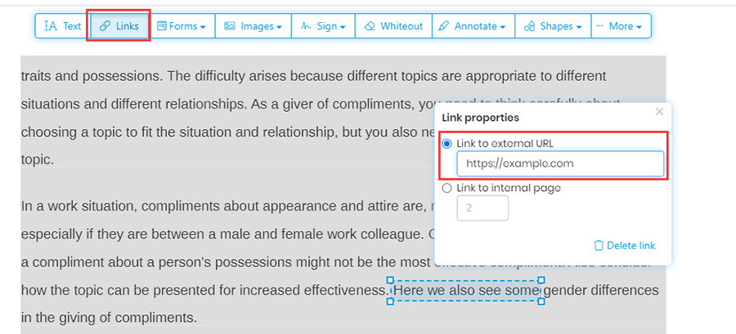Click the trash icon beside Delete link
Image resolution: width=736 pixels, height=334 pixels.
coord(599,245)
